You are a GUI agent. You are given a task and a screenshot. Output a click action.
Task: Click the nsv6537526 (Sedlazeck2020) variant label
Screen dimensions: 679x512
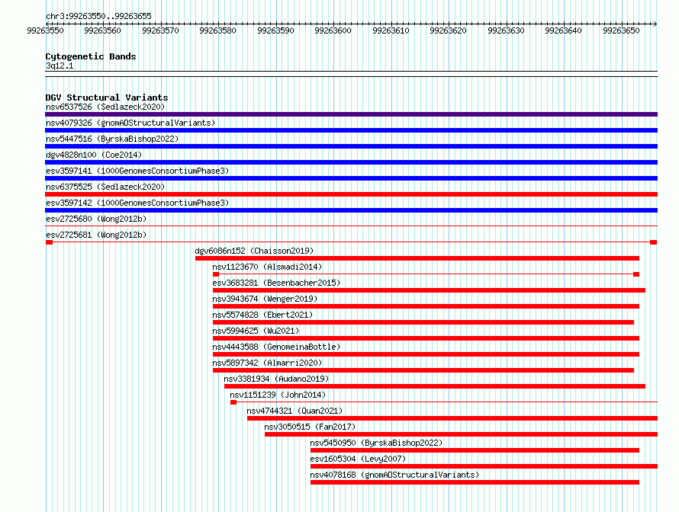tap(105, 107)
